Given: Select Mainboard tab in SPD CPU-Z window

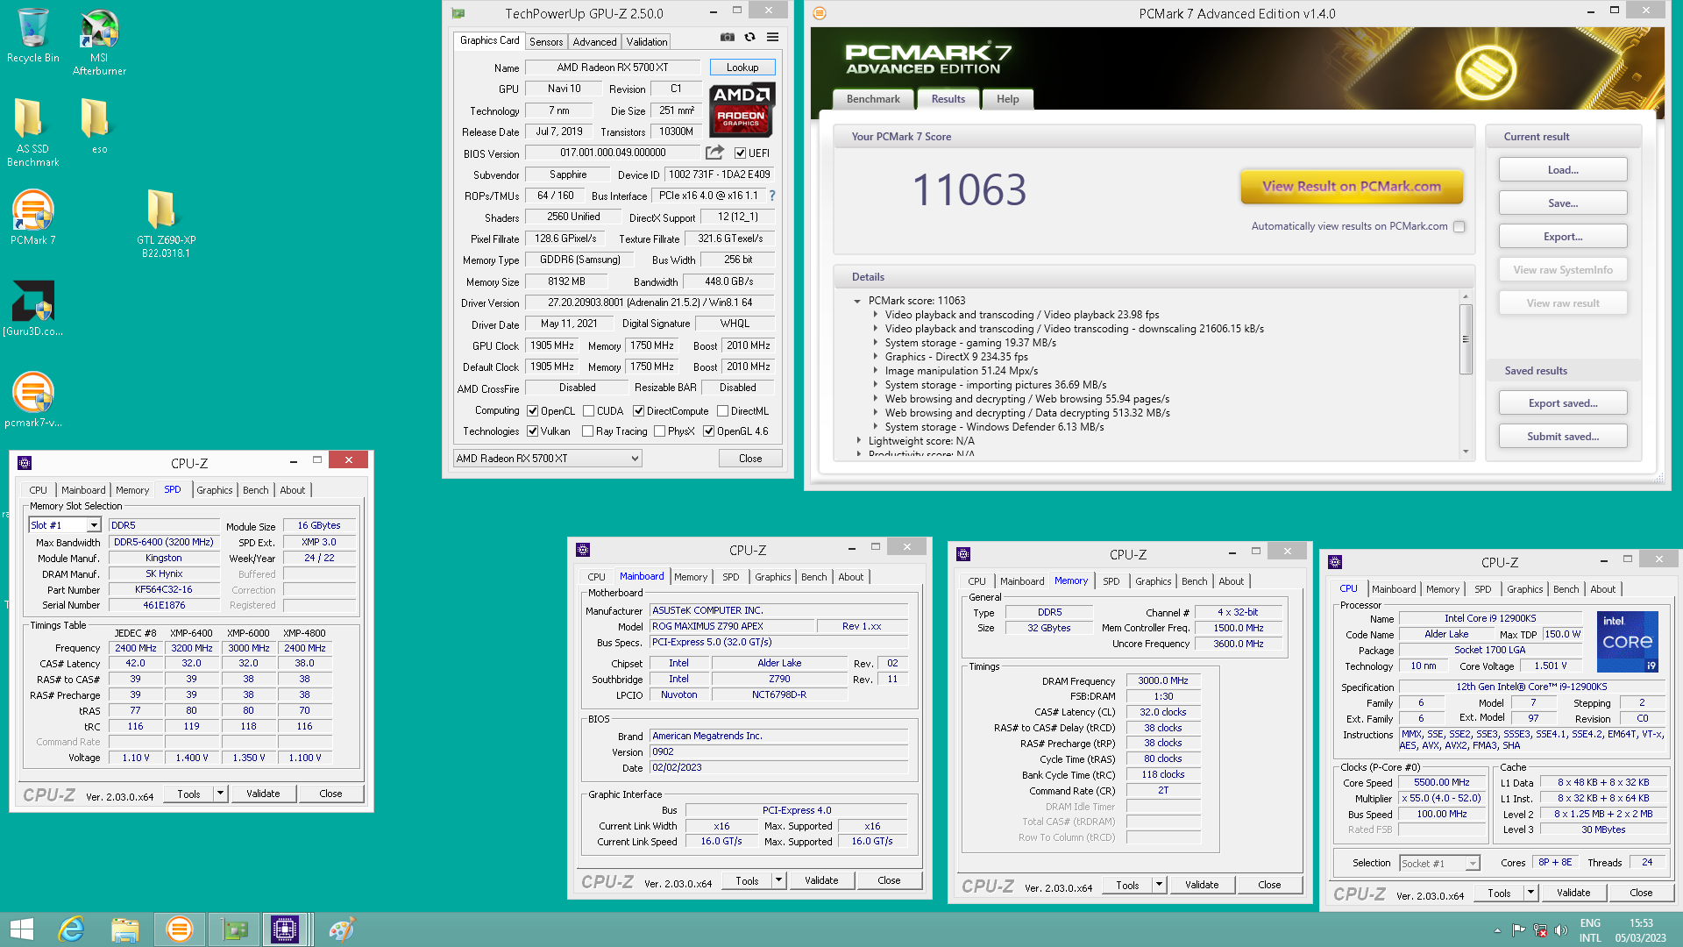Looking at the screenshot, I should pyautogui.click(x=83, y=490).
